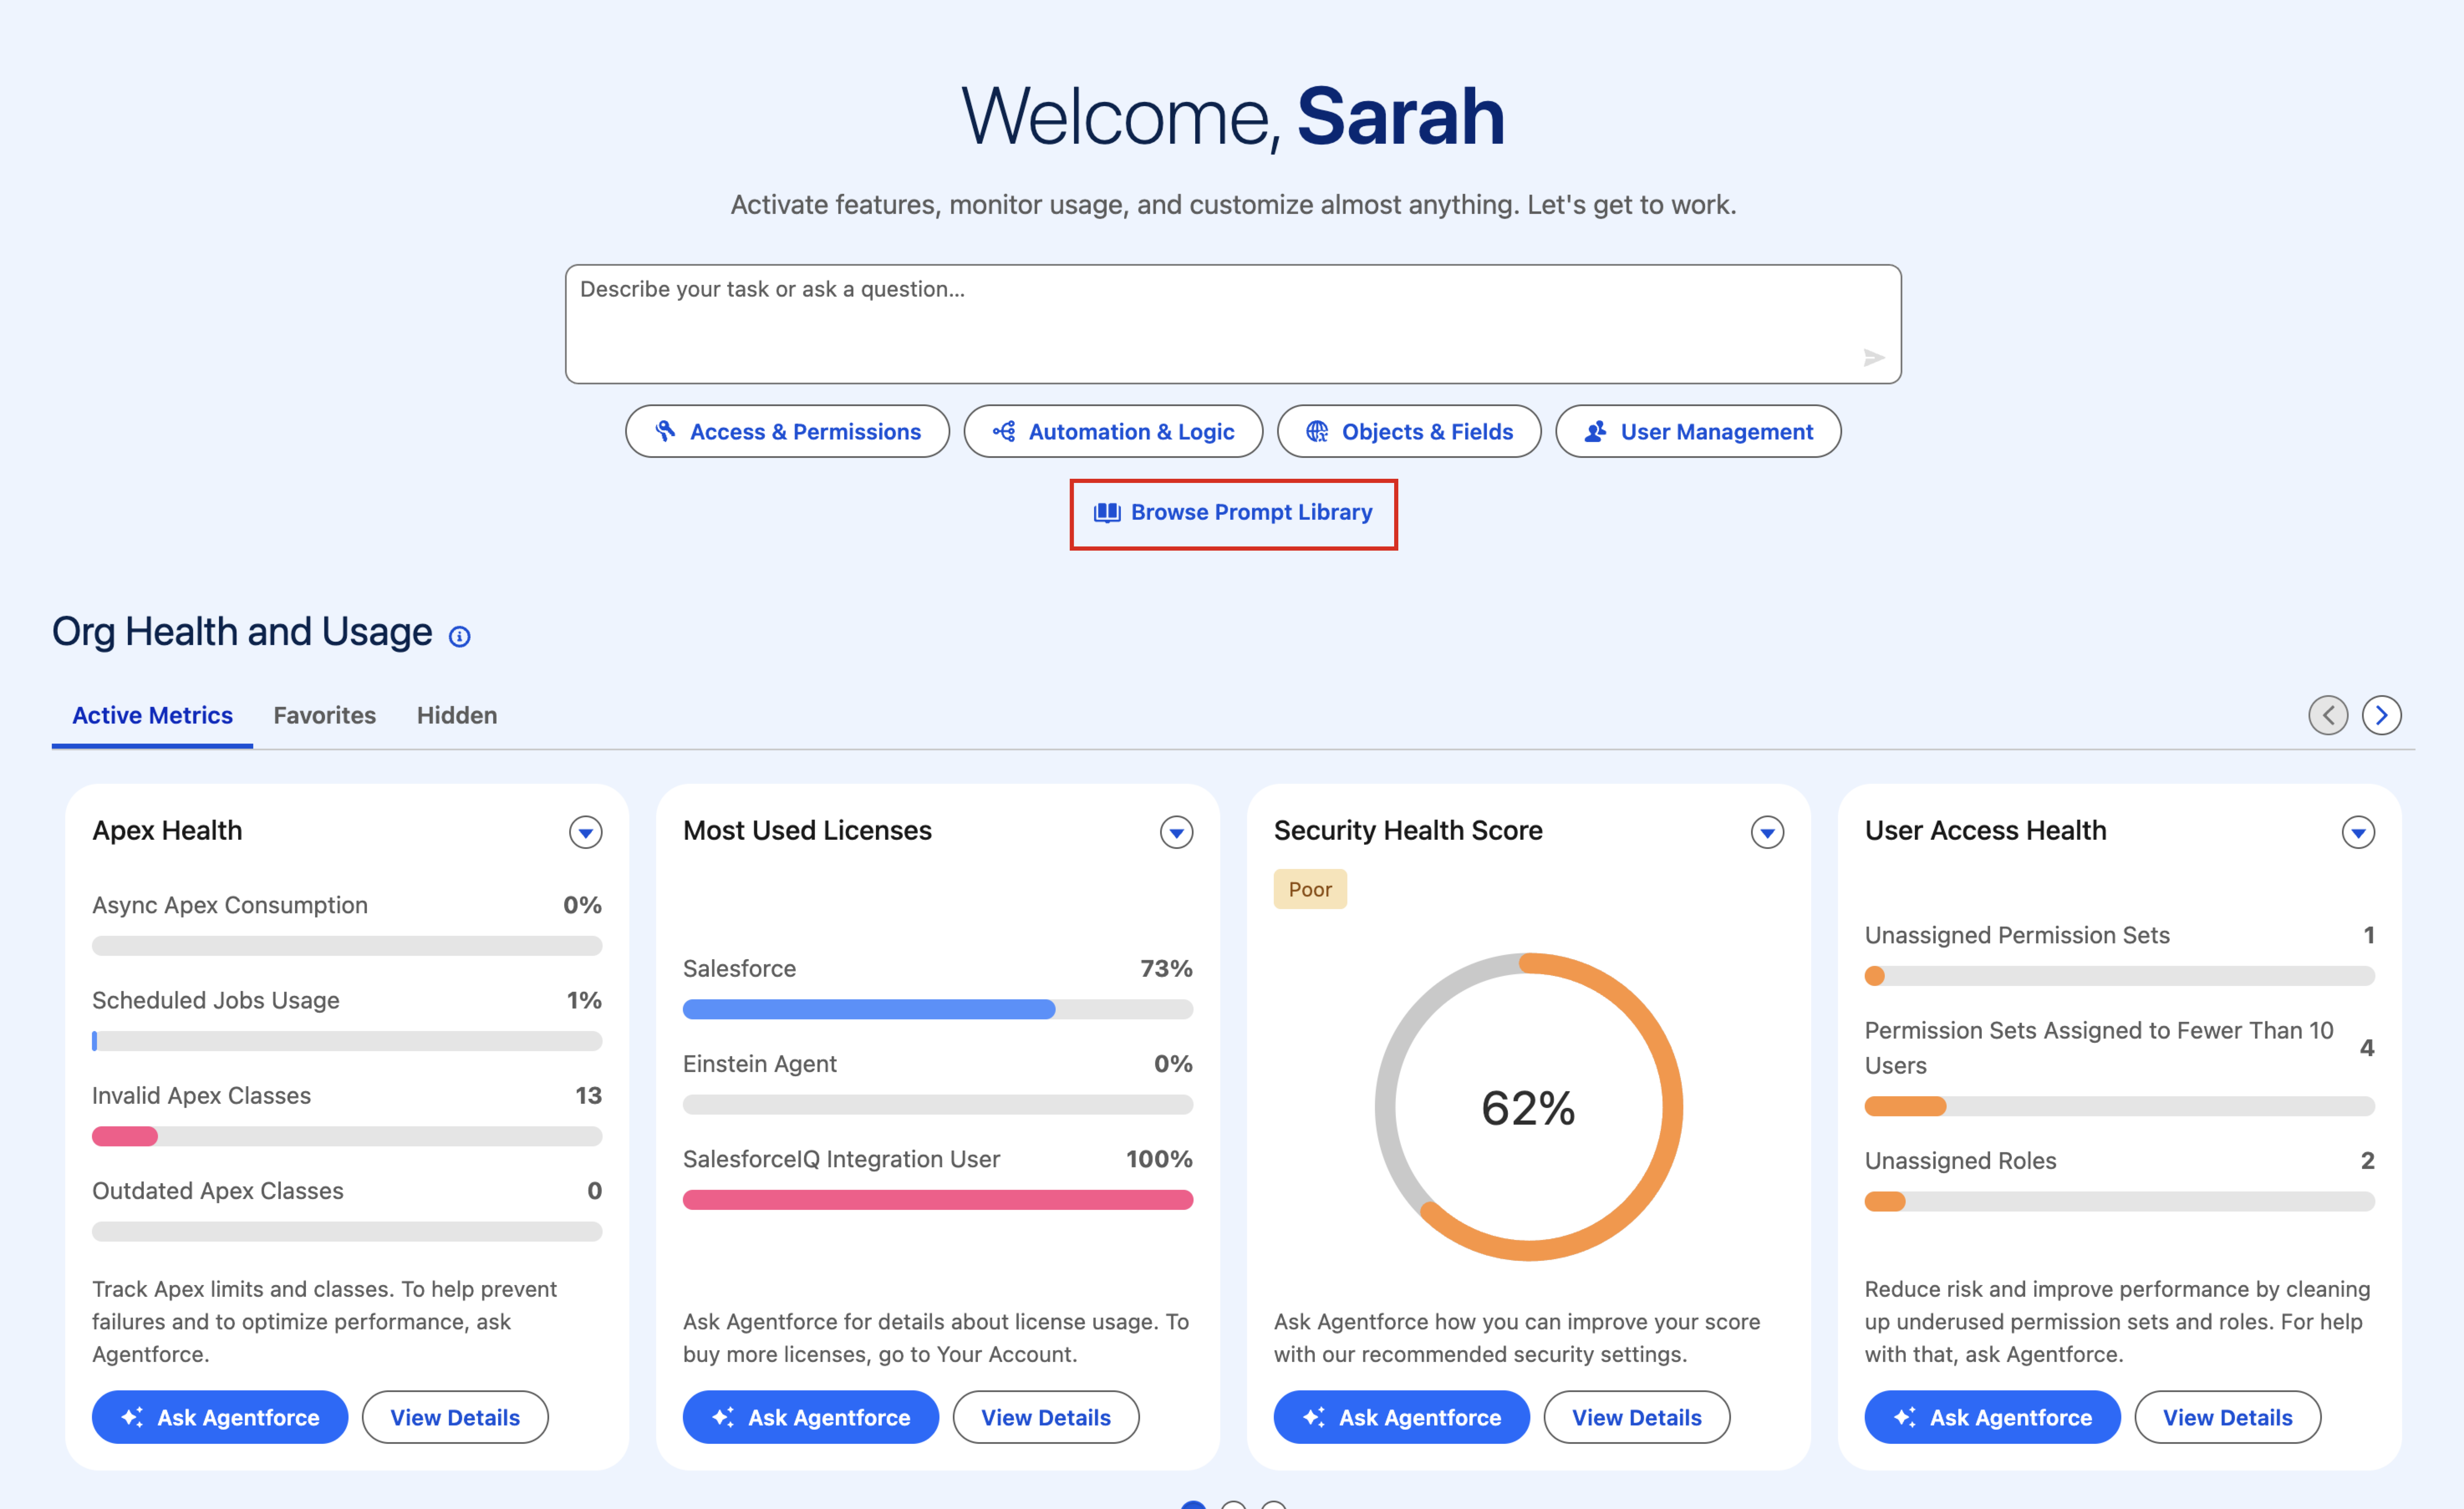Click the 'Activate features, monitor usage' subtitle
This screenshot has height=1509, width=2464.
(x=1233, y=205)
